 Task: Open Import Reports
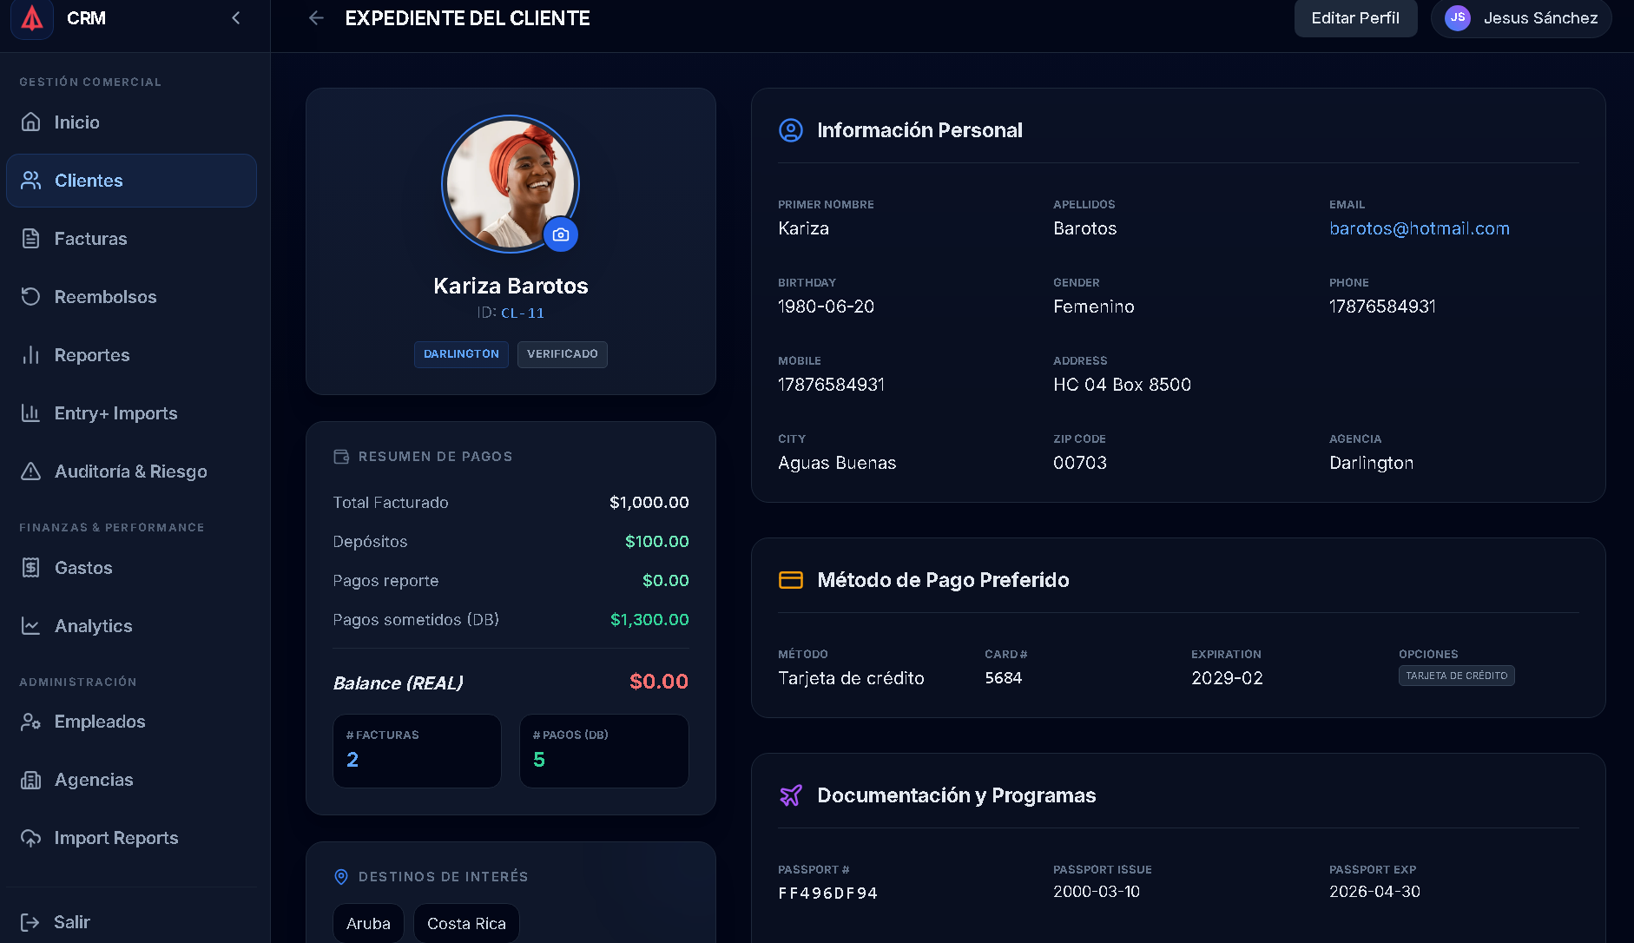tap(131, 838)
